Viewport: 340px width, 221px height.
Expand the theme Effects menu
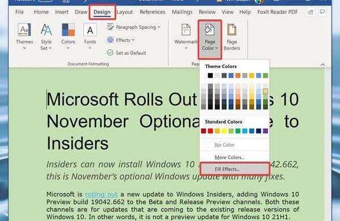[x=121, y=40]
